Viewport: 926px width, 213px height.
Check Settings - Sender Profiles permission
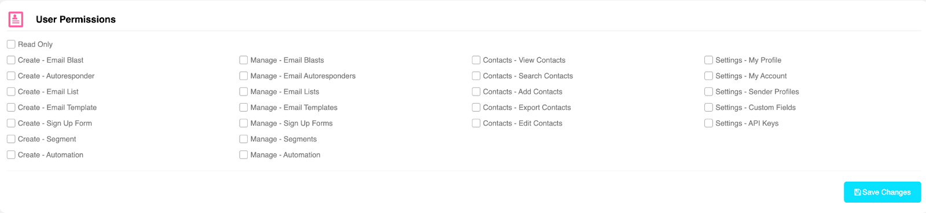pyautogui.click(x=708, y=91)
